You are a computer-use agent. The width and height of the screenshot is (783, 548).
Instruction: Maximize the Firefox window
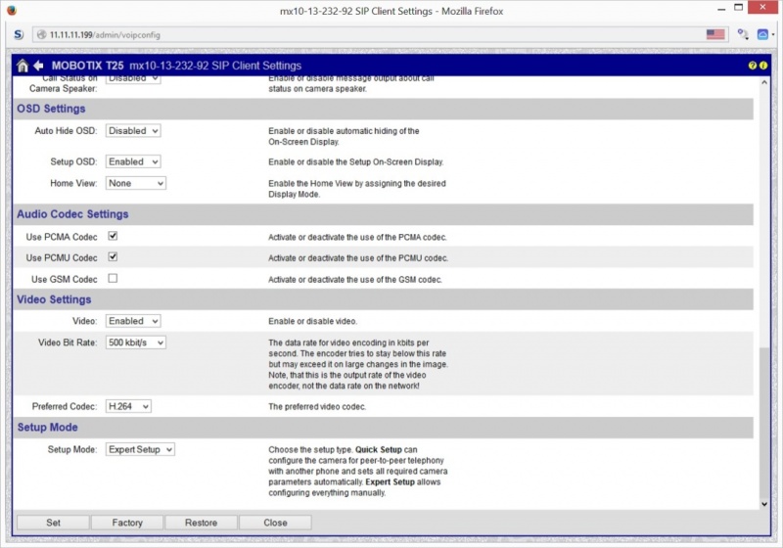click(739, 8)
